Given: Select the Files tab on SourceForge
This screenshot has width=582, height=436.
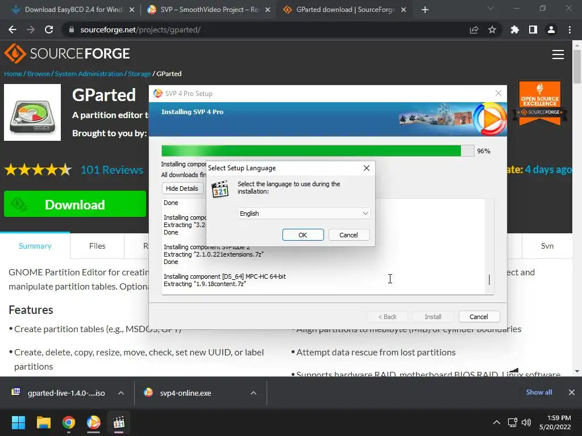Looking at the screenshot, I should (97, 246).
